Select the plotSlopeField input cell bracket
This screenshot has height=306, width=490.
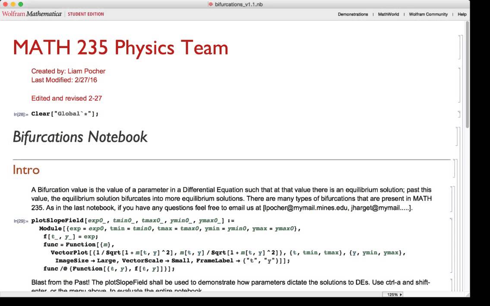(451, 245)
